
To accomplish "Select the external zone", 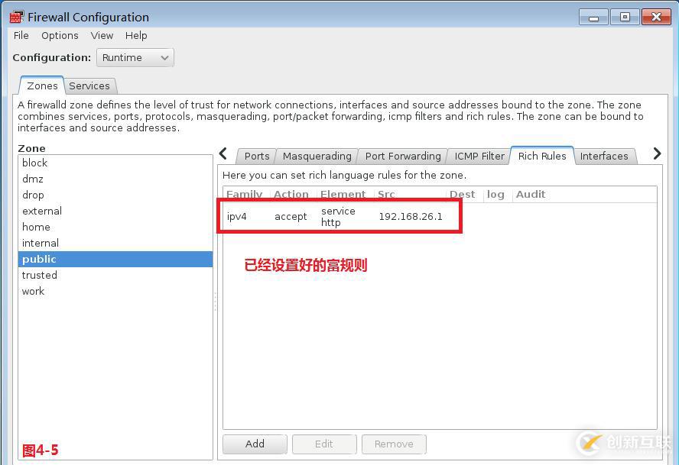I will [115, 211].
